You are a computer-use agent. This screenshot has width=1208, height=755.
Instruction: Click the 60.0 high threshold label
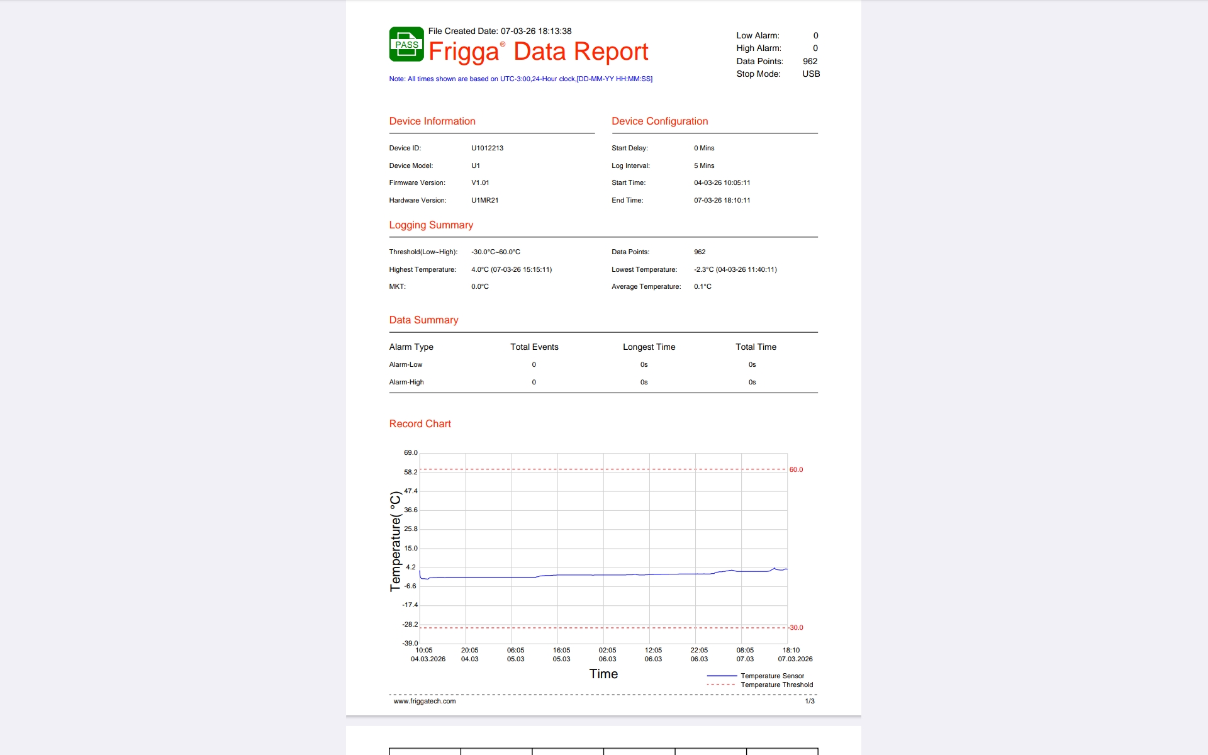pos(796,470)
